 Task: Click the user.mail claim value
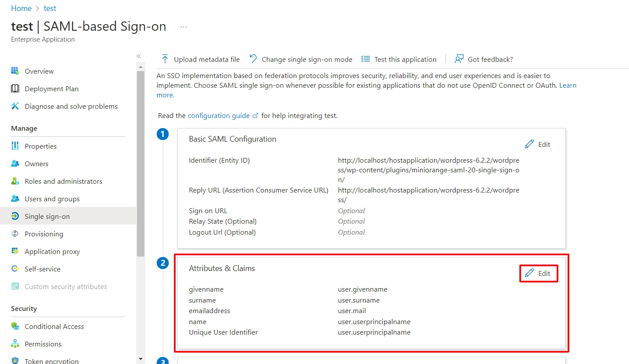click(x=352, y=311)
